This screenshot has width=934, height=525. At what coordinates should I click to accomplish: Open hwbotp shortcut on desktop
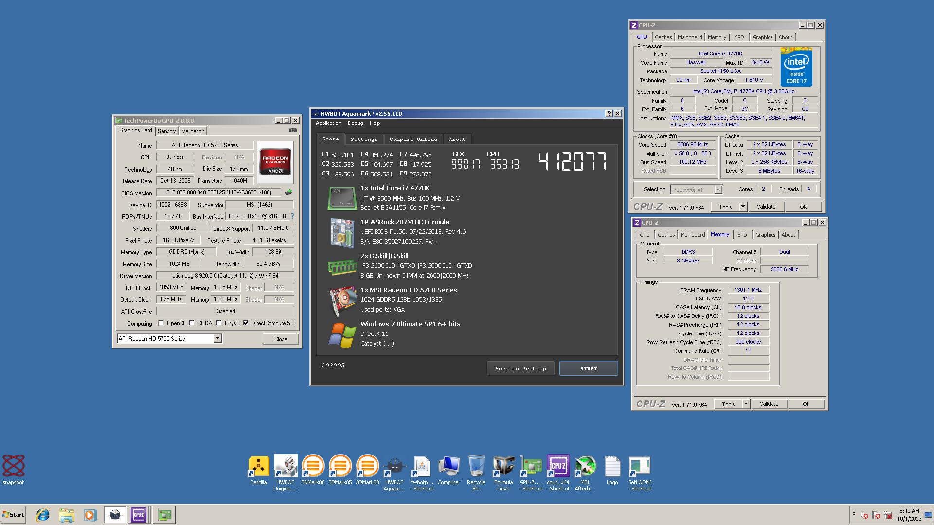[x=422, y=473]
